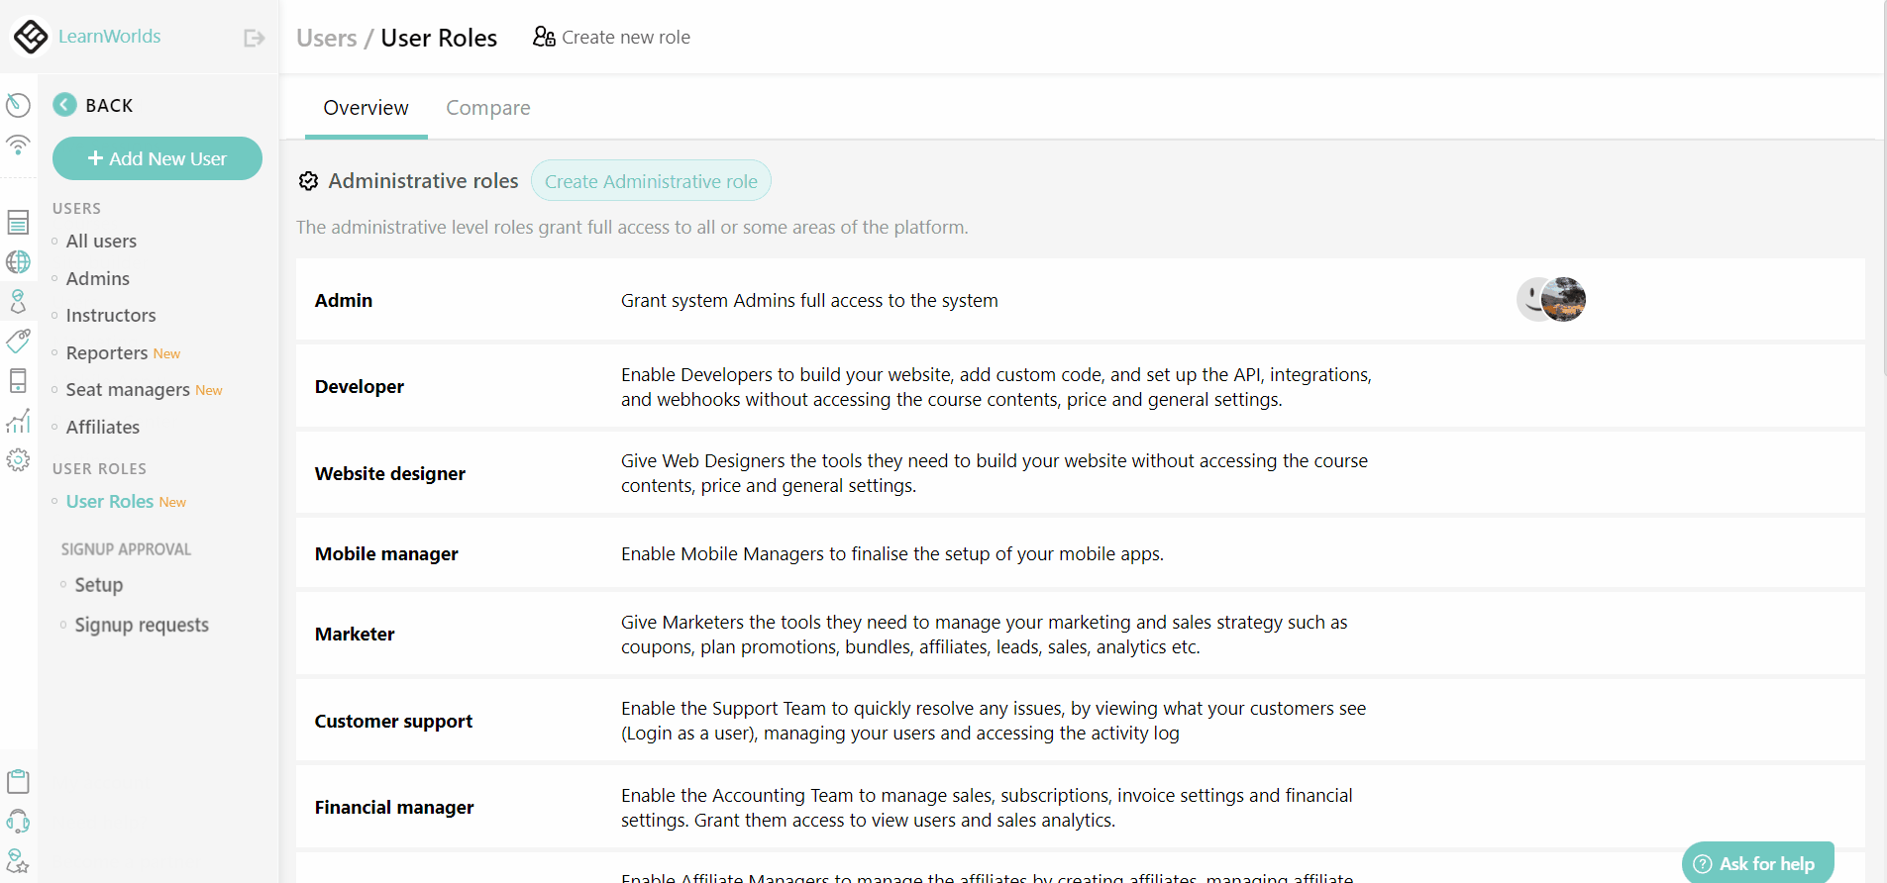Open Instructors menu item

click(111, 316)
